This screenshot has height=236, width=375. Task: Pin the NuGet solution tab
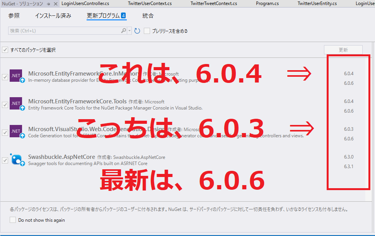pos(49,3)
